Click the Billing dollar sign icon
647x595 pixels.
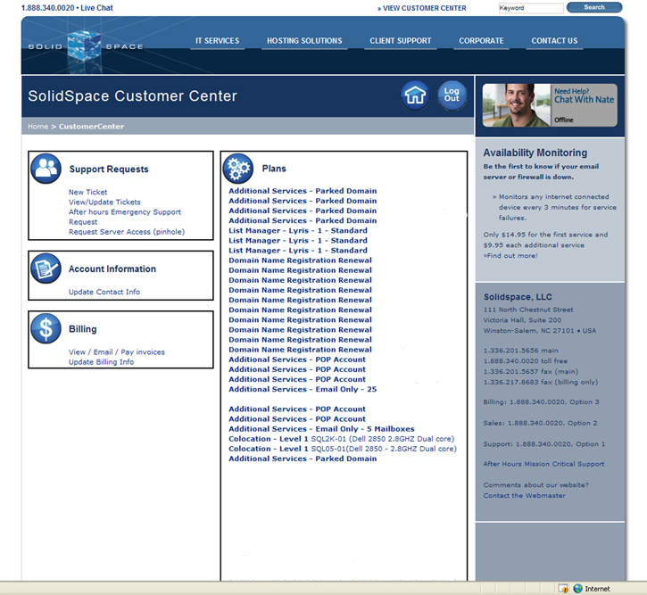[46, 328]
